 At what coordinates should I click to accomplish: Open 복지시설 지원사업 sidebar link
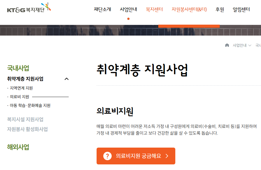click(25, 119)
